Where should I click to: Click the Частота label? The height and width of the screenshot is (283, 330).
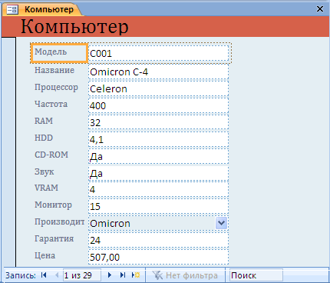pos(51,104)
